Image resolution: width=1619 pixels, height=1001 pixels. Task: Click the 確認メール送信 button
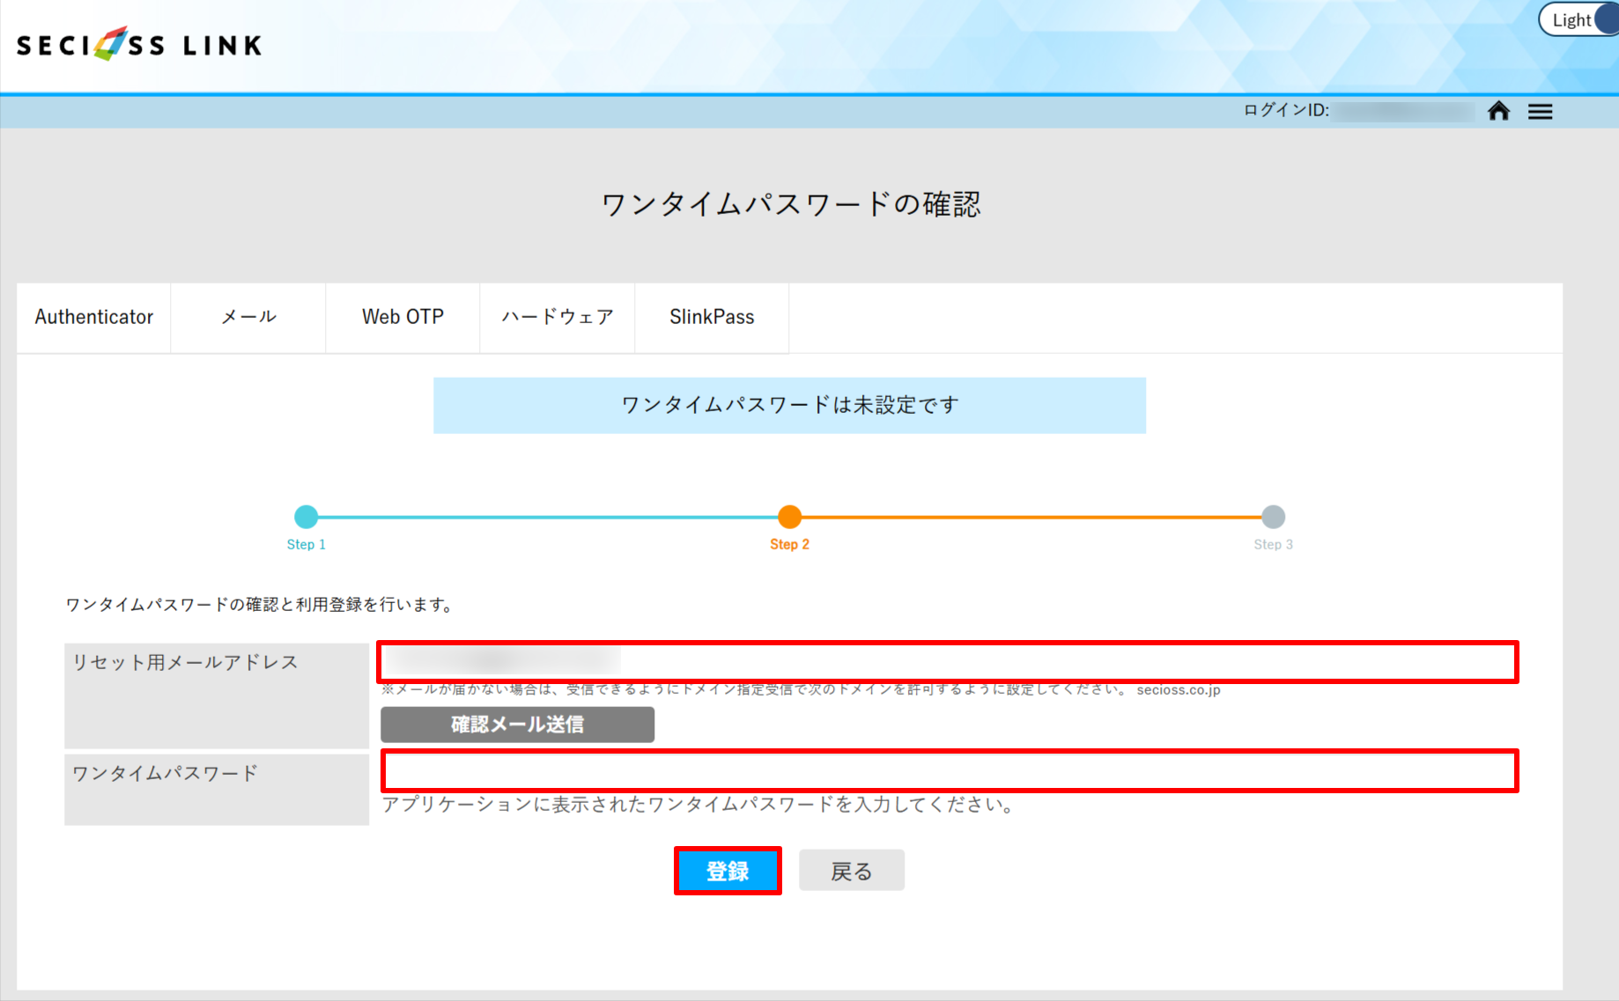click(x=517, y=725)
